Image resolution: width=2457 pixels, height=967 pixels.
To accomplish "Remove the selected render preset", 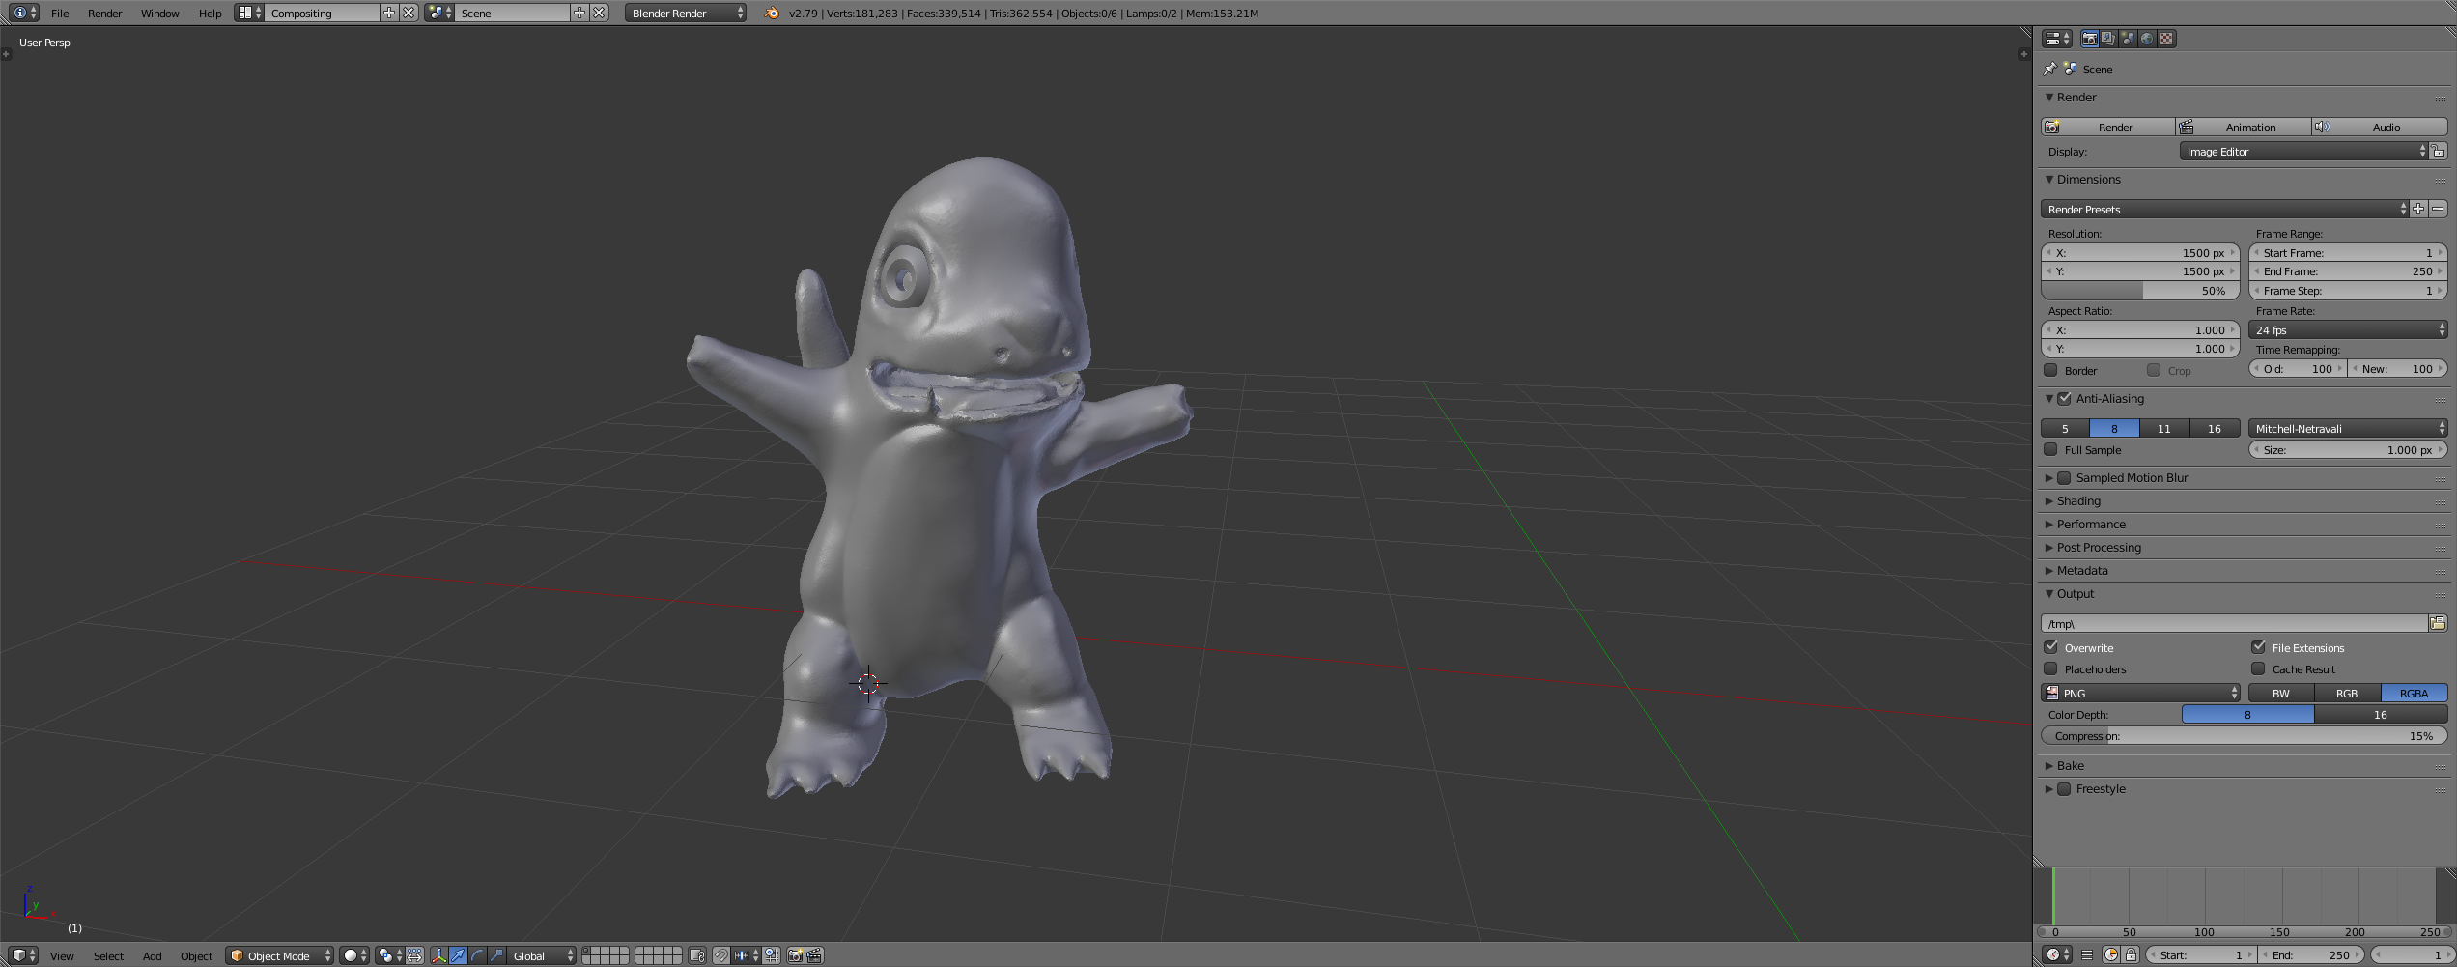I will [2438, 210].
